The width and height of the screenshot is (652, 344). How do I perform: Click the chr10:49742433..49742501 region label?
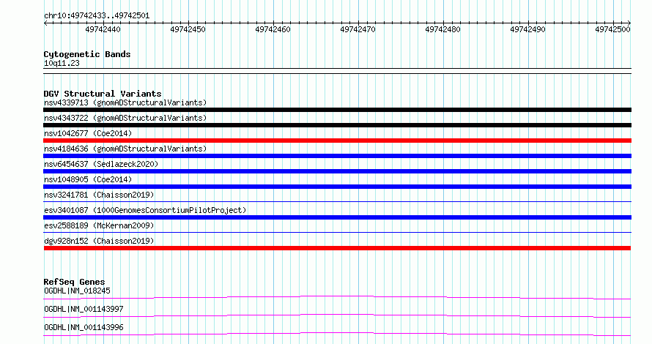[x=97, y=16]
